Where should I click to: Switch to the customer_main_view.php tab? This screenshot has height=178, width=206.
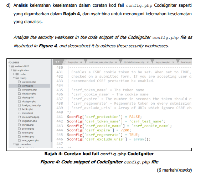(x=101, y=62)
